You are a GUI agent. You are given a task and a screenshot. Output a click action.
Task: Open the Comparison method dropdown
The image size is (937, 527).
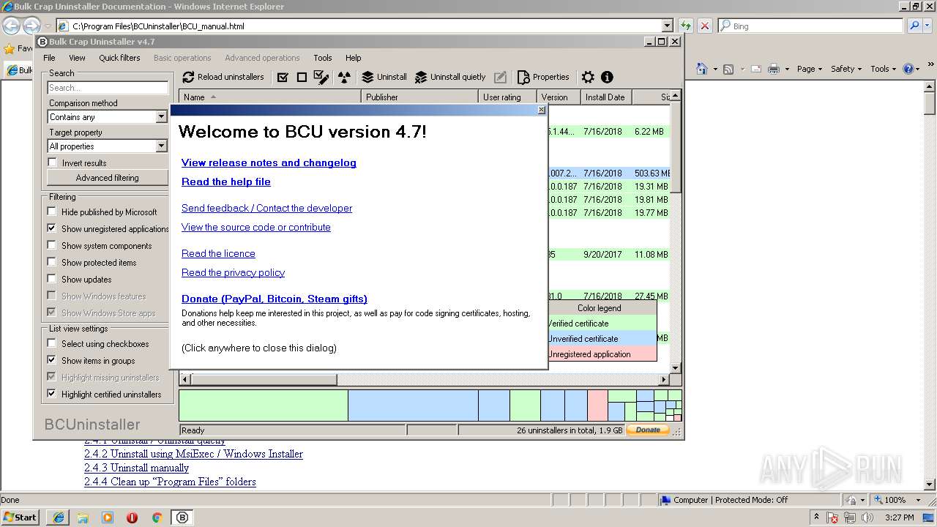162,117
